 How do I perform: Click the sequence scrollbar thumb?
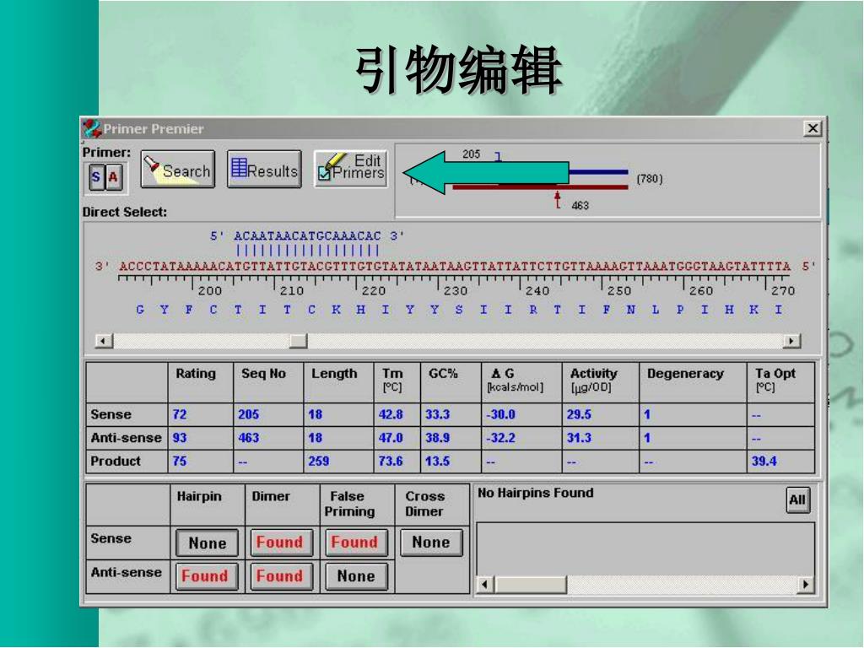(x=298, y=341)
